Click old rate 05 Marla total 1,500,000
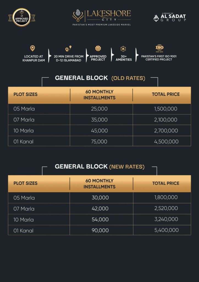199x282 pixels. [x=166, y=109]
